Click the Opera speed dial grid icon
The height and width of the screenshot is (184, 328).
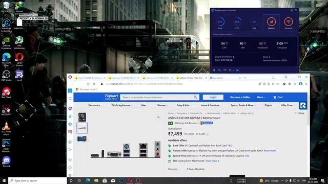coord(94,84)
